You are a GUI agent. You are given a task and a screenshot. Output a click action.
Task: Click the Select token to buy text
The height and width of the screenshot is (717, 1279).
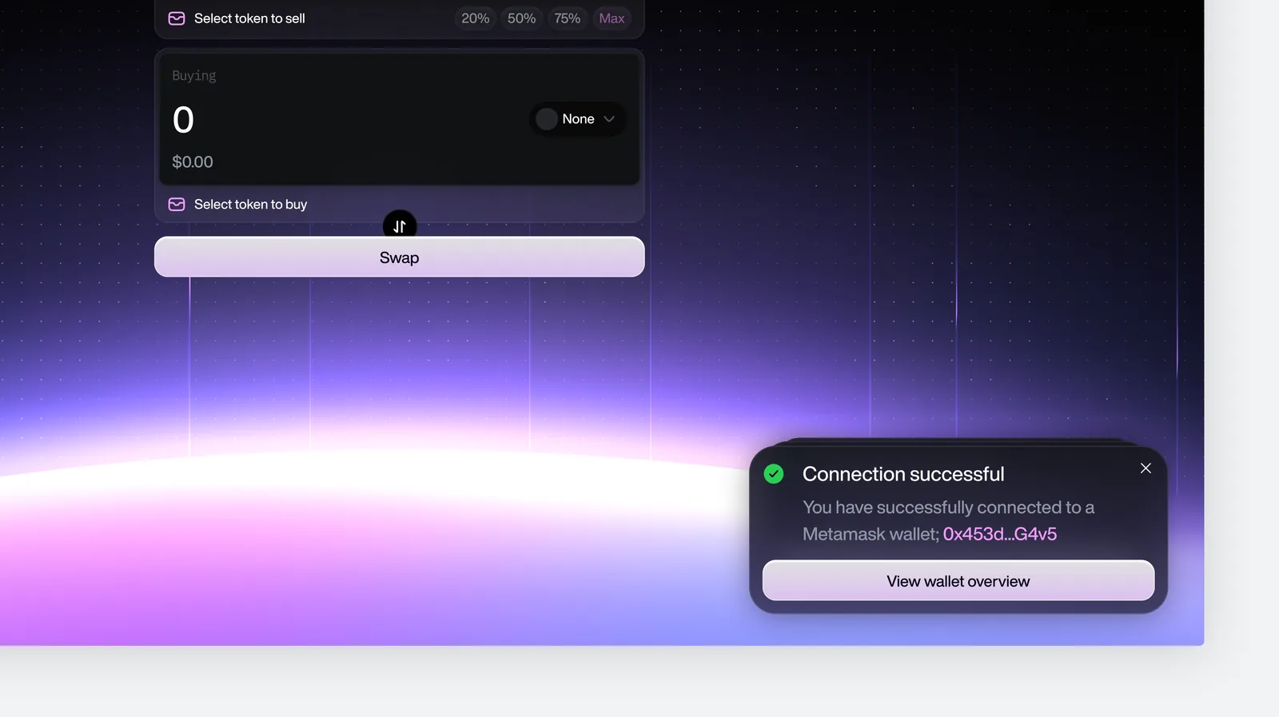250,205
